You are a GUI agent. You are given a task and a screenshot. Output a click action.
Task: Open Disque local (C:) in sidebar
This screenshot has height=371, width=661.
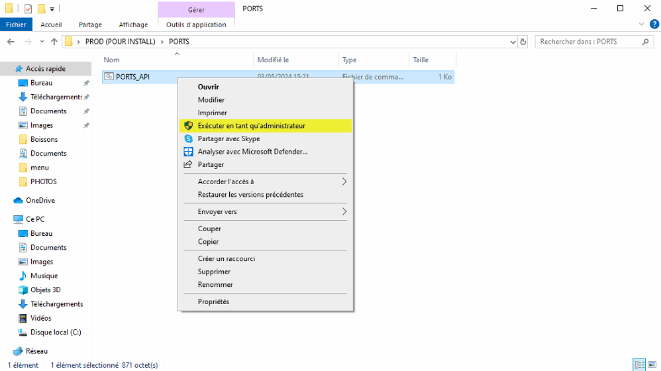click(56, 332)
